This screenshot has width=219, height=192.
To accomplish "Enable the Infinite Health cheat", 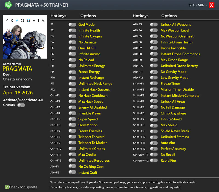I will pyautogui.click(x=72, y=30).
